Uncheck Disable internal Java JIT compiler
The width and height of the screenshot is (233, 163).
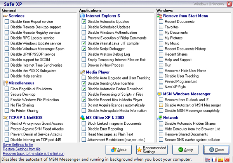click(x=84, y=43)
